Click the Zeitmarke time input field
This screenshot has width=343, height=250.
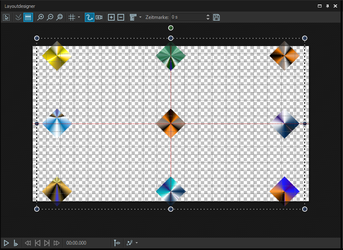pyautogui.click(x=188, y=17)
